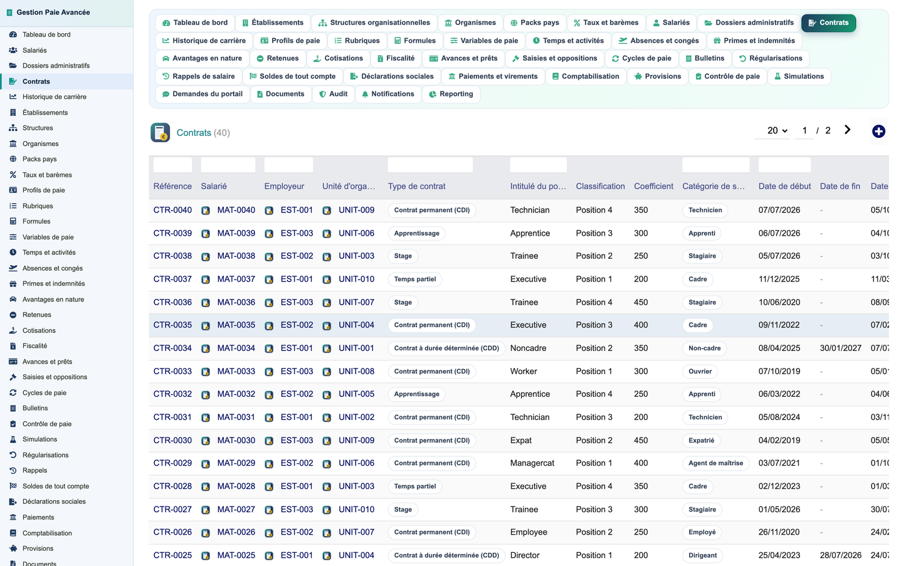The width and height of the screenshot is (906, 566).
Task: Open employer EST-002 in CTR-0038 row
Action: [297, 256]
